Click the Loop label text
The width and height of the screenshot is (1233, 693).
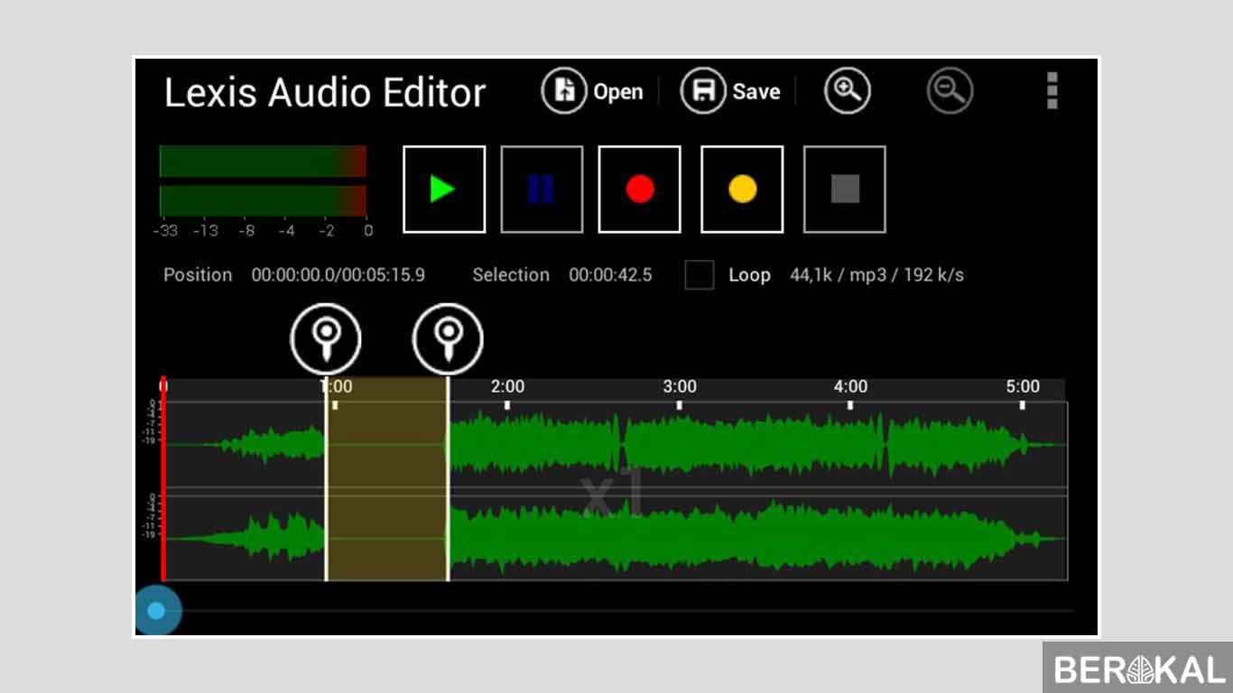point(749,274)
